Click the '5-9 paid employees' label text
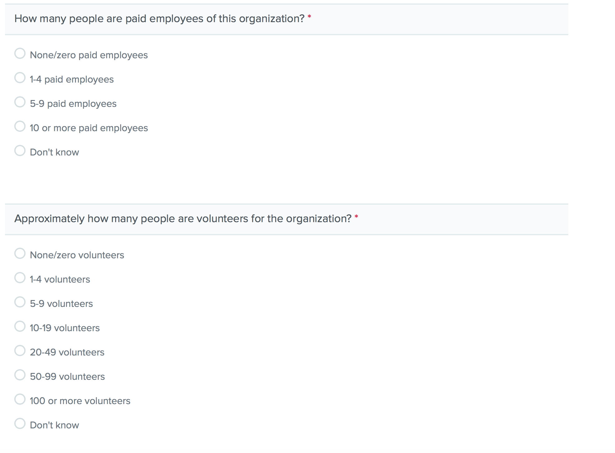Viewport: 615px width, 453px height. click(73, 104)
